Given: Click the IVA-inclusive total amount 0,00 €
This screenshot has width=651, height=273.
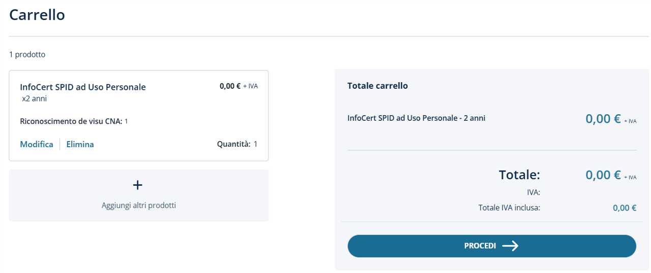Looking at the screenshot, I should (625, 208).
